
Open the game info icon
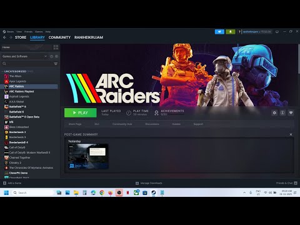point(282,112)
